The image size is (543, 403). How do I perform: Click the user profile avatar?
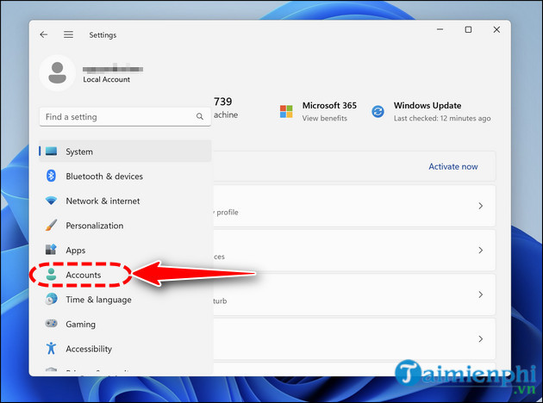tap(57, 73)
